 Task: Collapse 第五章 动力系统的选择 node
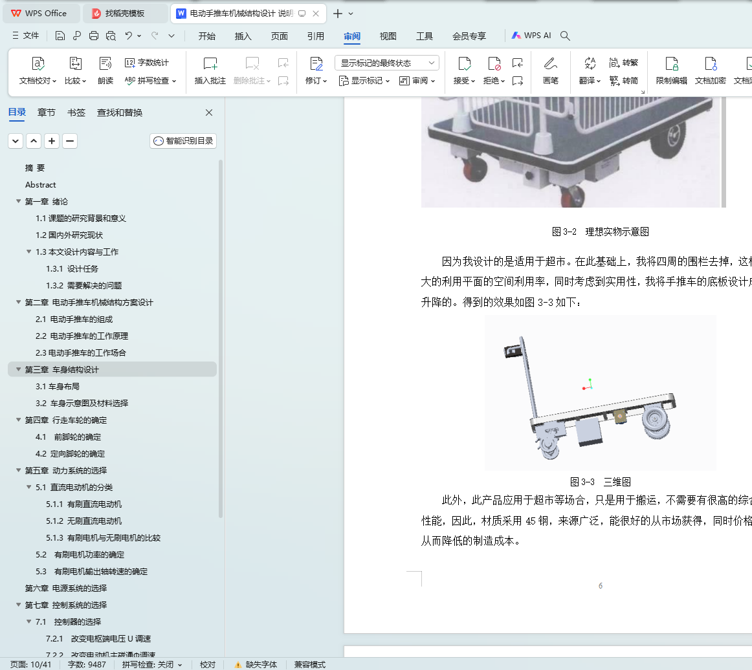[x=18, y=470]
